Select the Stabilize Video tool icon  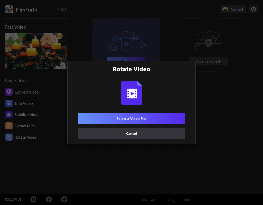tap(9, 115)
